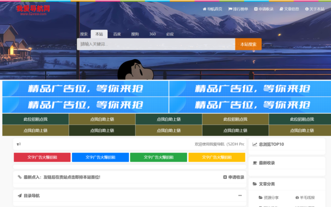331x207 pixels.
Task: Click the plus icon beside 申请收录 in top navigation
Action: click(256, 9)
